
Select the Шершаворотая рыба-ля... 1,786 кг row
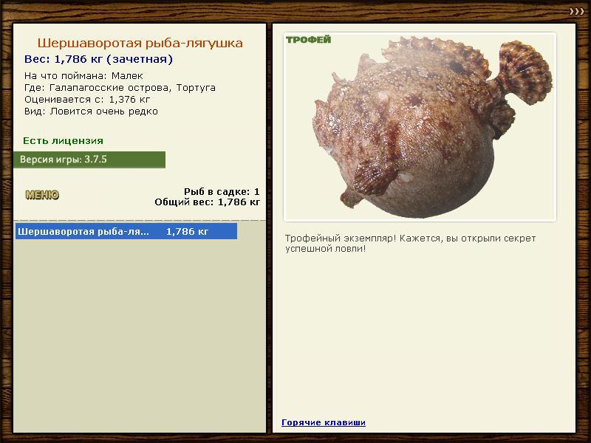click(x=126, y=231)
